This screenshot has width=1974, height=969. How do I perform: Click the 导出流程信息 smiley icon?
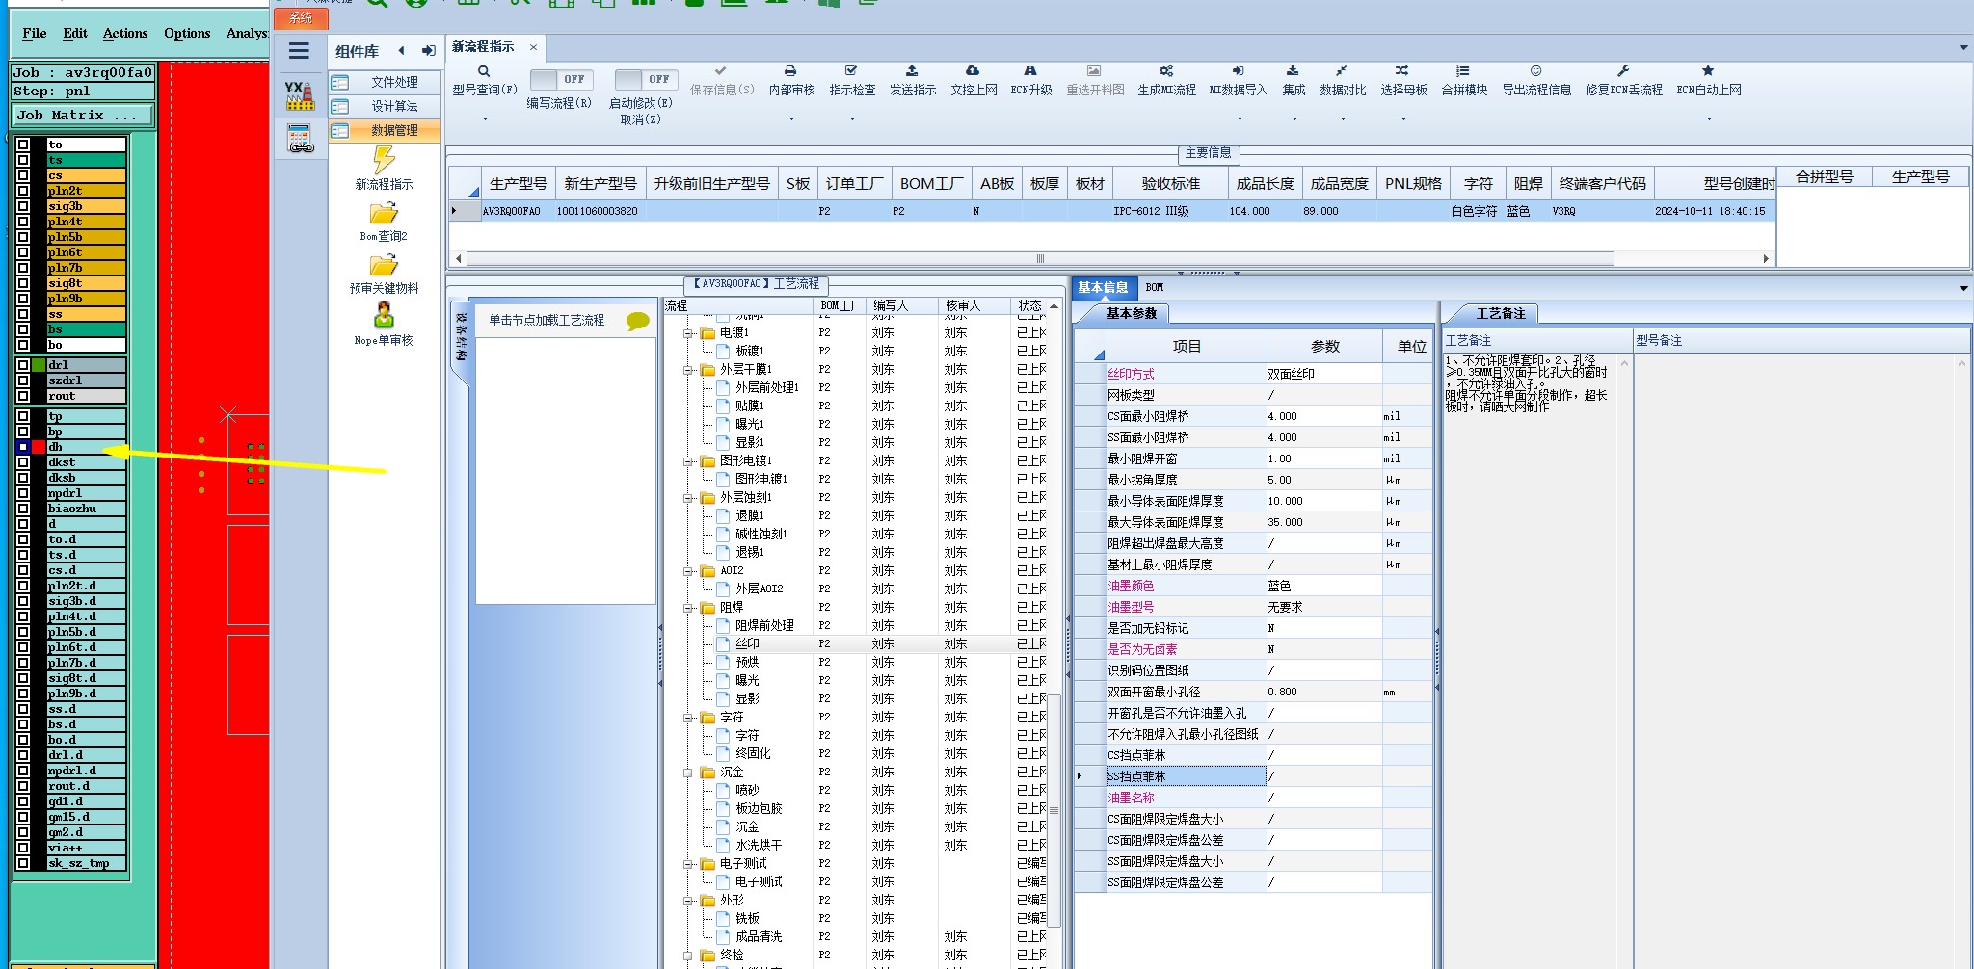(x=1536, y=71)
